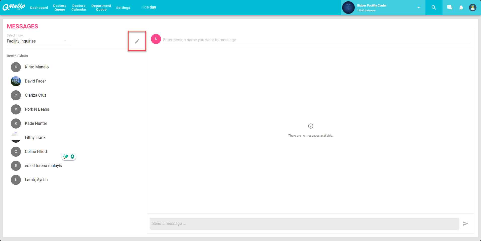The image size is (481, 241).
Task: Open the Kirito Manalo conversation
Action: [x=37, y=67]
